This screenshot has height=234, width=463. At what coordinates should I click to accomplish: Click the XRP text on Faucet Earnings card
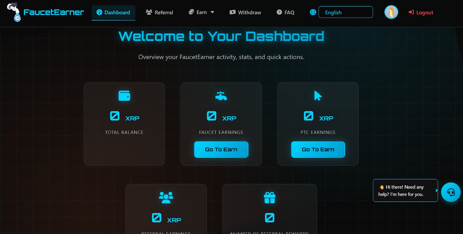tap(229, 118)
